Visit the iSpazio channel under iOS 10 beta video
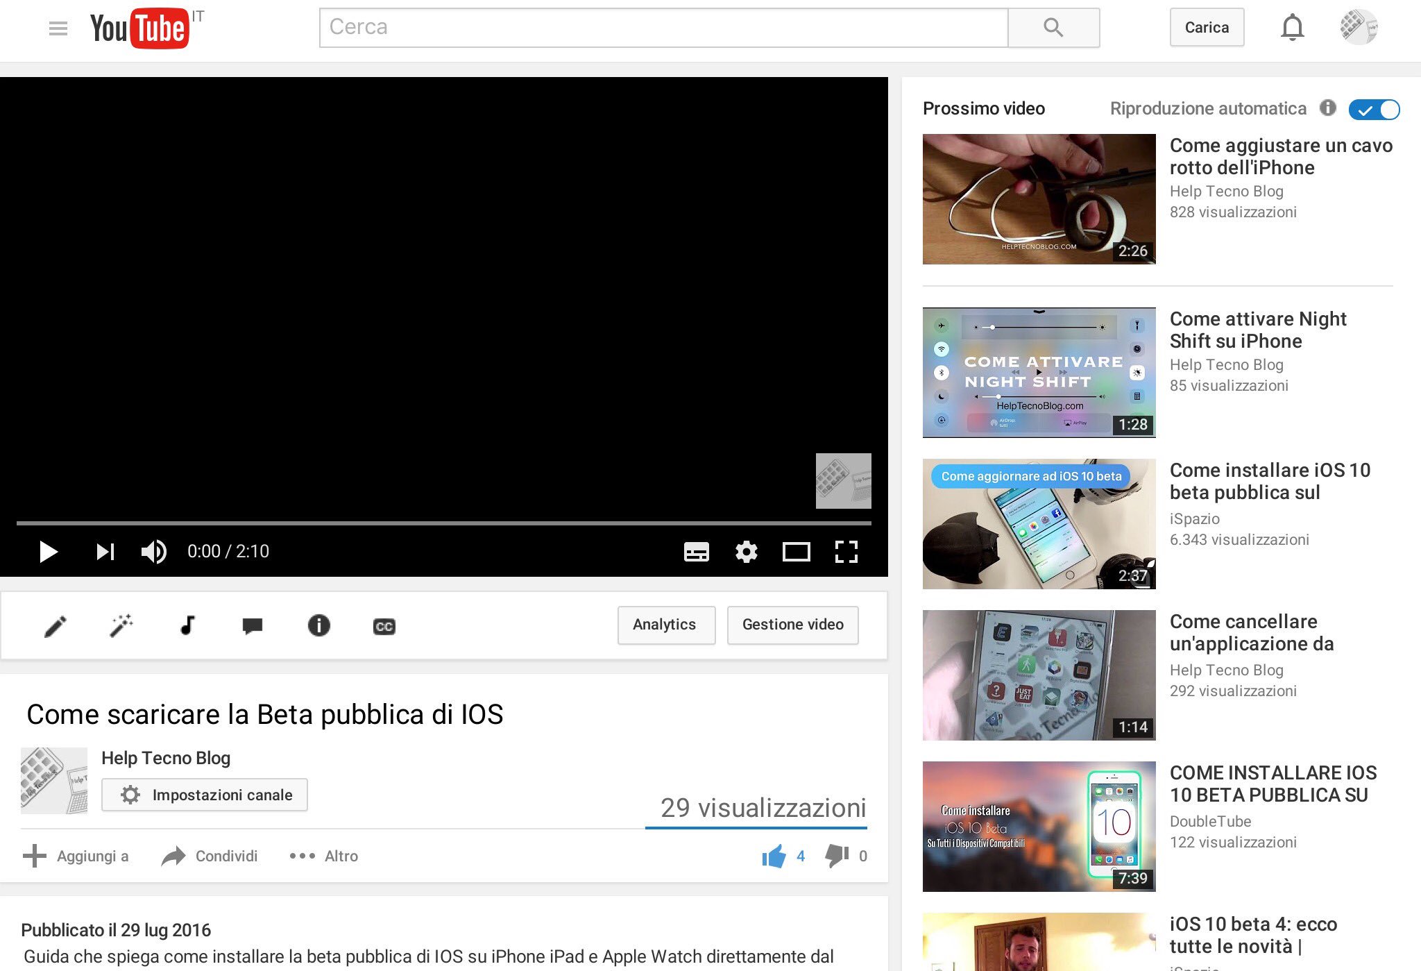Image resolution: width=1421 pixels, height=971 pixels. point(1195,518)
